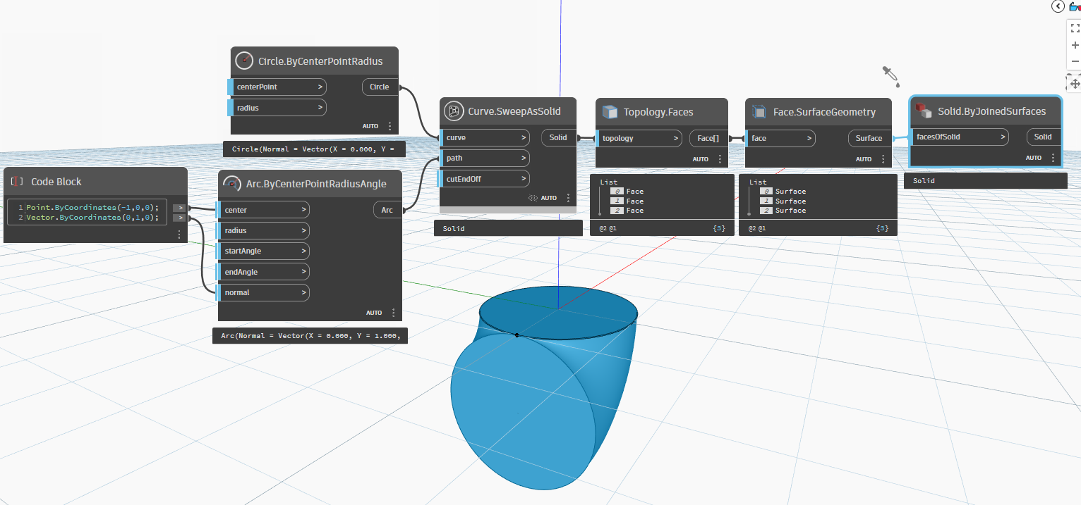
Task: Click the Circle.ByCenterPointRadius node icon
Action: pyautogui.click(x=244, y=61)
